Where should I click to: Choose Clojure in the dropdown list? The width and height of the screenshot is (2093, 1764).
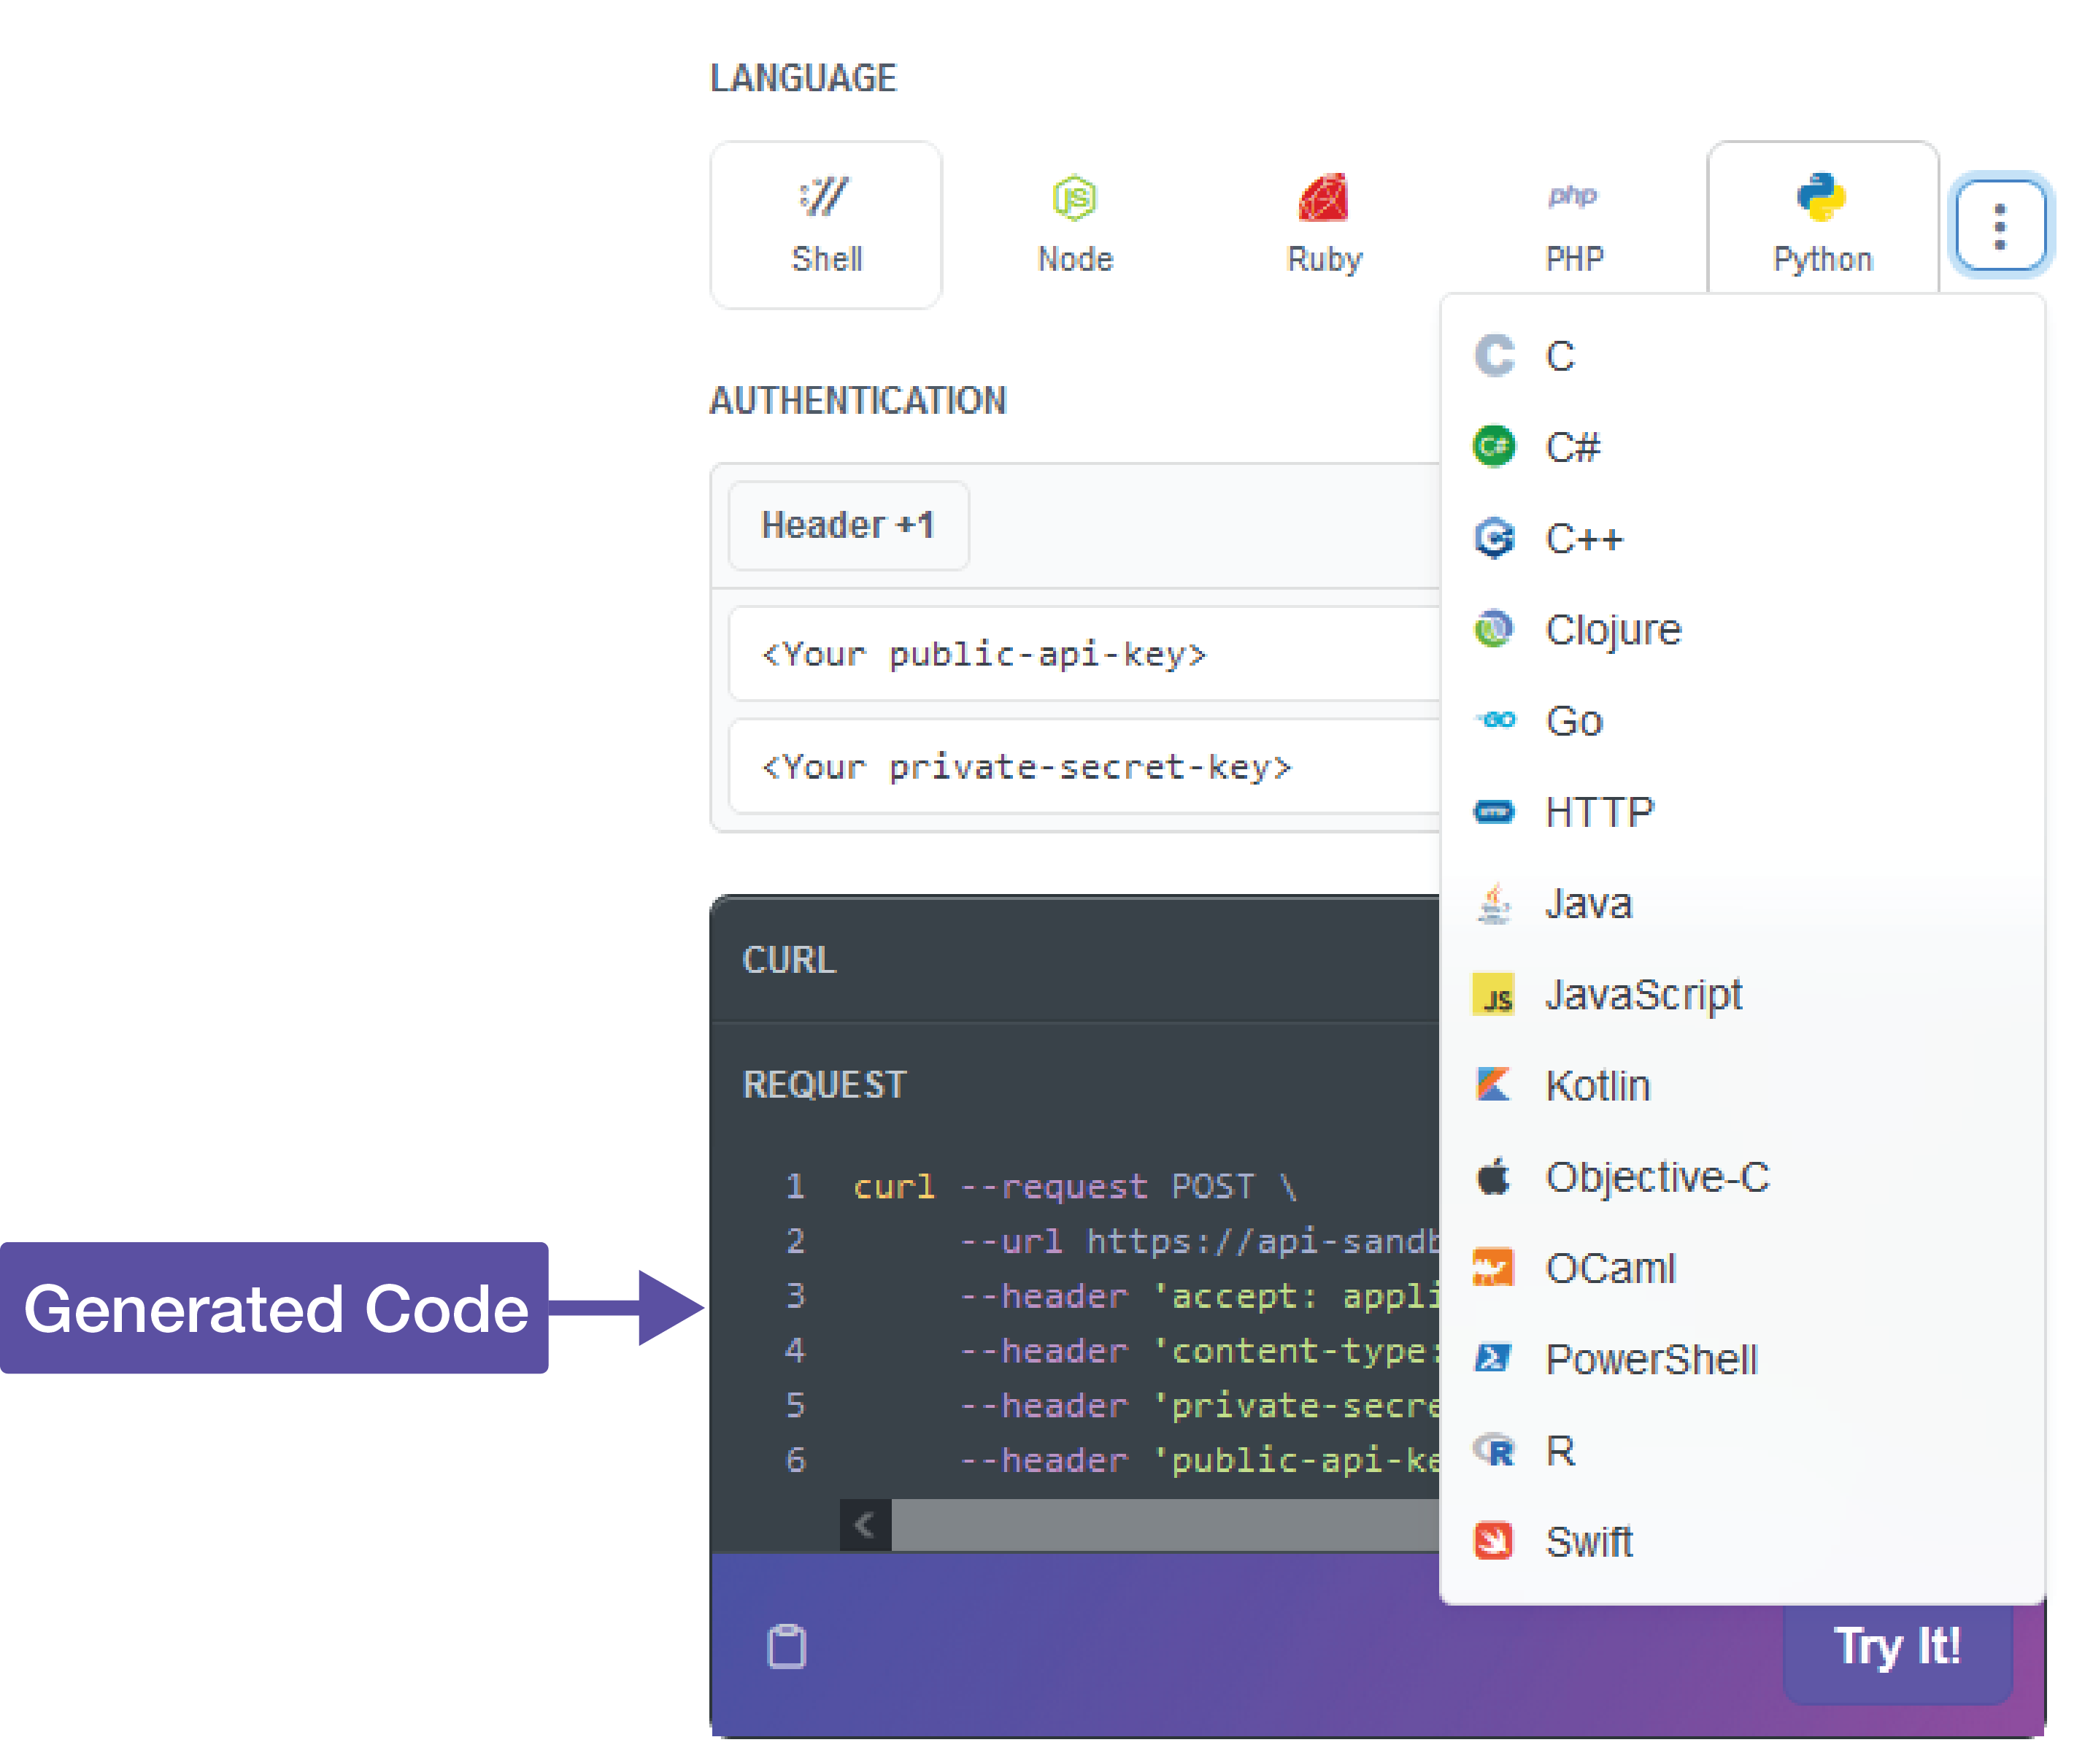tap(1612, 629)
